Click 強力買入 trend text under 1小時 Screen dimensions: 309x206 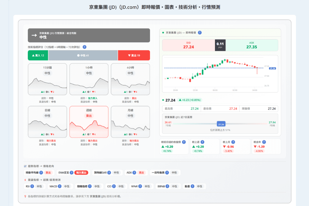[93, 98]
